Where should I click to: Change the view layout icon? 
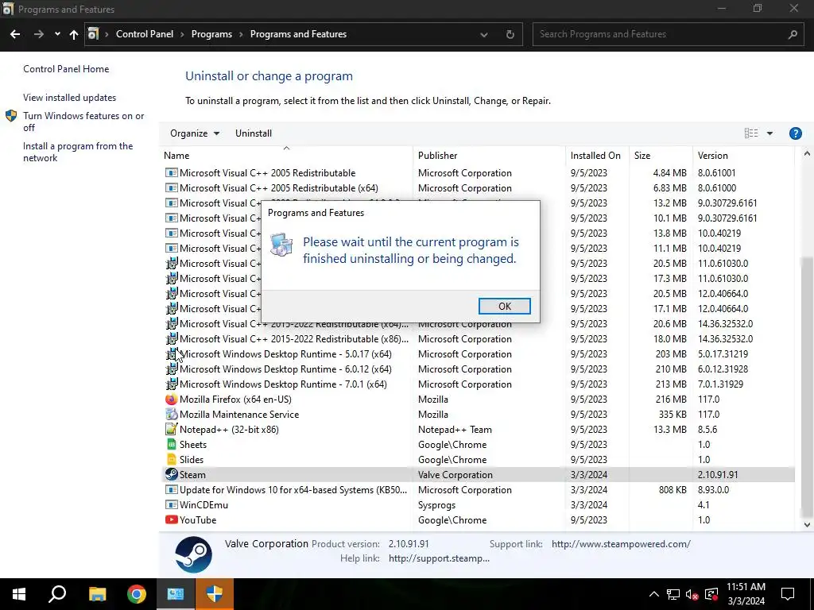[x=750, y=133]
